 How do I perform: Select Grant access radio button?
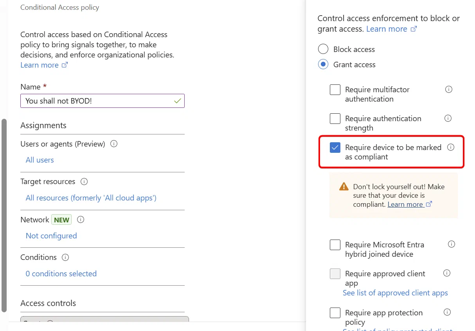point(323,64)
